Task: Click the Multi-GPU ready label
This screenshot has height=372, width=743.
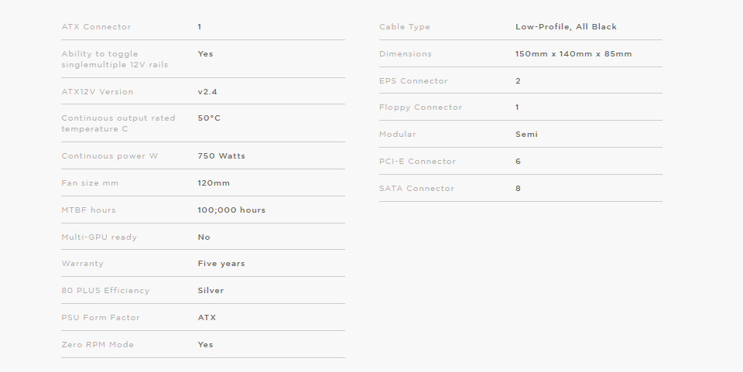Action: pyautogui.click(x=99, y=237)
